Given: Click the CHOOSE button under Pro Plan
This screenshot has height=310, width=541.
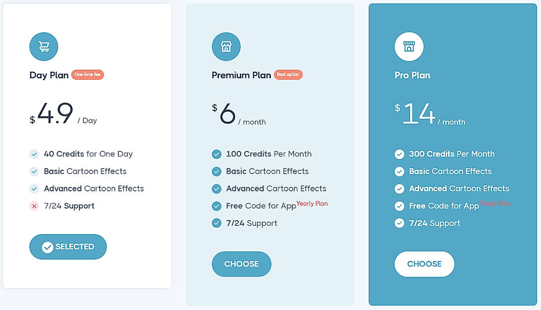Looking at the screenshot, I should pyautogui.click(x=424, y=264).
